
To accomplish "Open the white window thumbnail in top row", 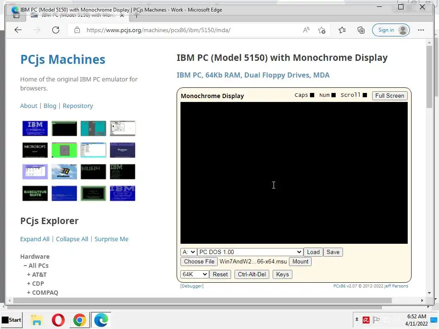I will coord(123,129).
